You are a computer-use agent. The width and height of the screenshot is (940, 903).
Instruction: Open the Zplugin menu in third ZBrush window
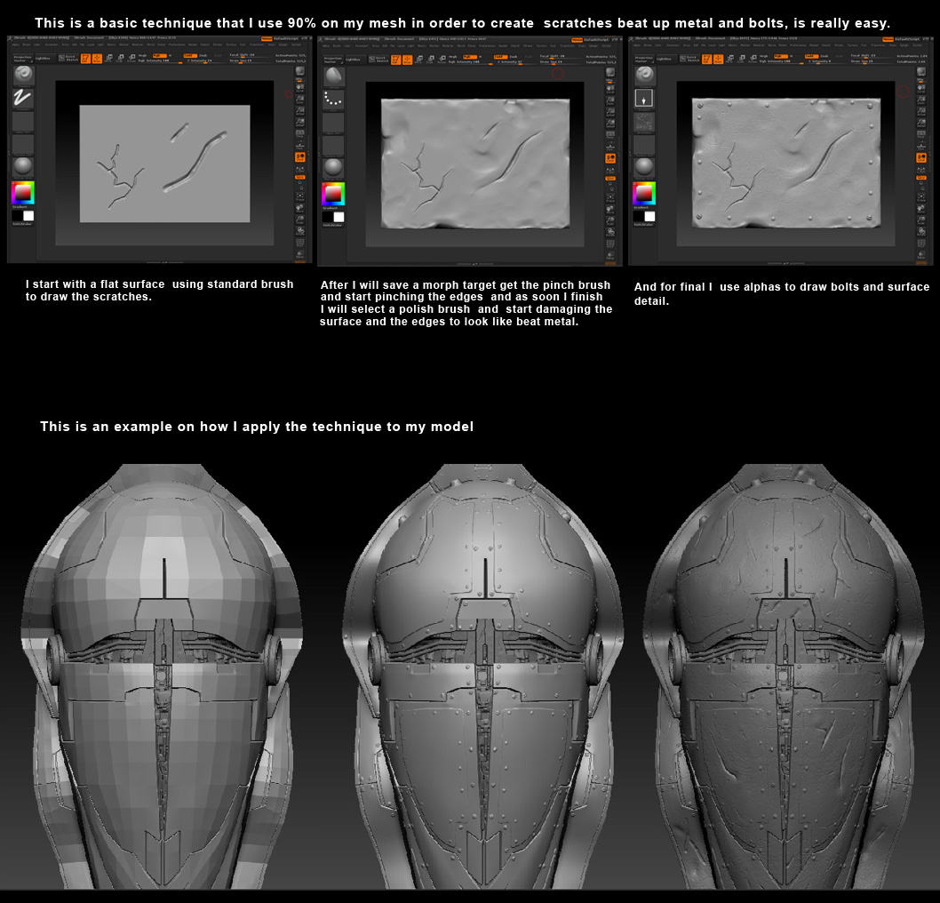point(904,45)
